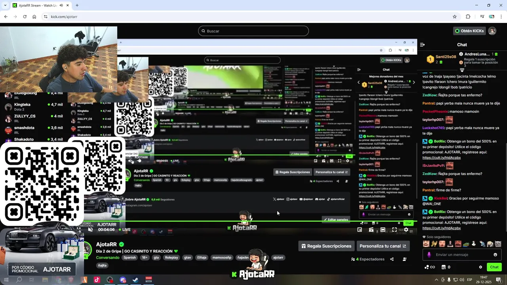
Task: Click top donor Santi25s08
Action: (446, 57)
